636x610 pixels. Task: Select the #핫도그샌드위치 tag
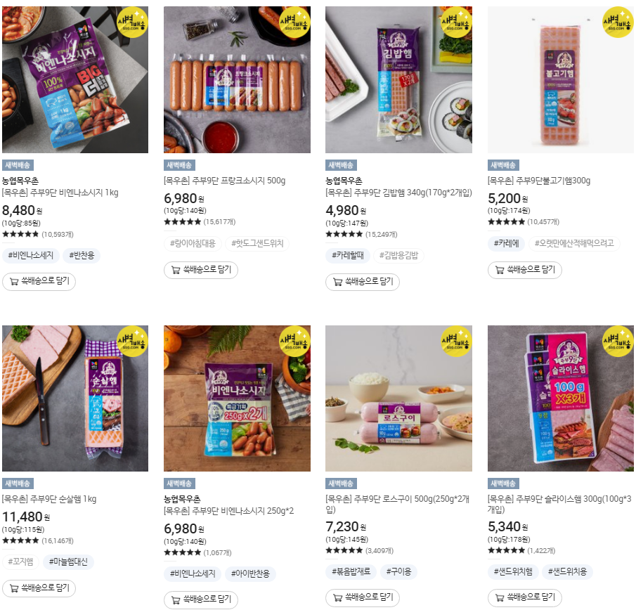pos(257,243)
